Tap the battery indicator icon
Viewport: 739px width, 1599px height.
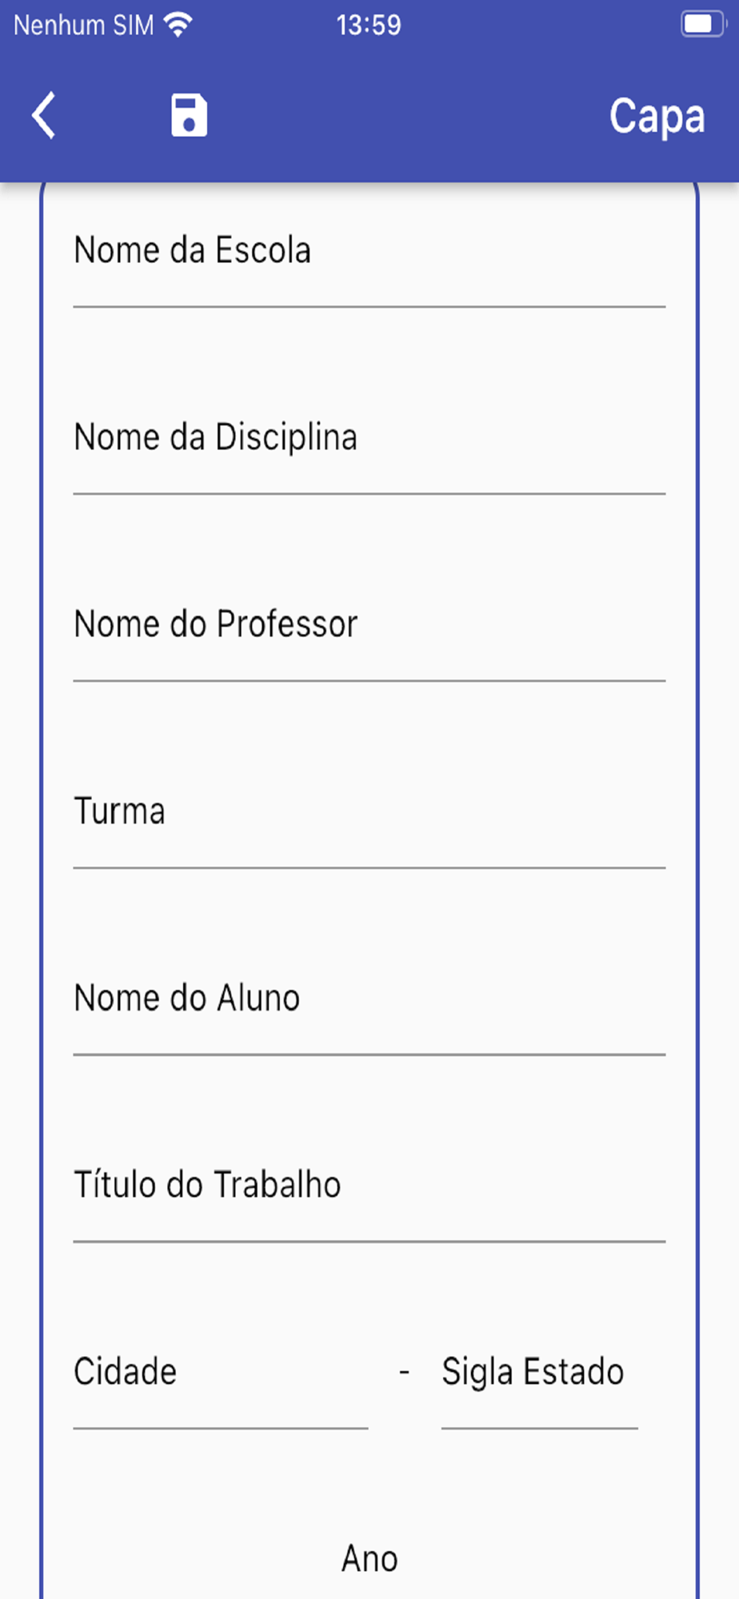click(x=701, y=24)
